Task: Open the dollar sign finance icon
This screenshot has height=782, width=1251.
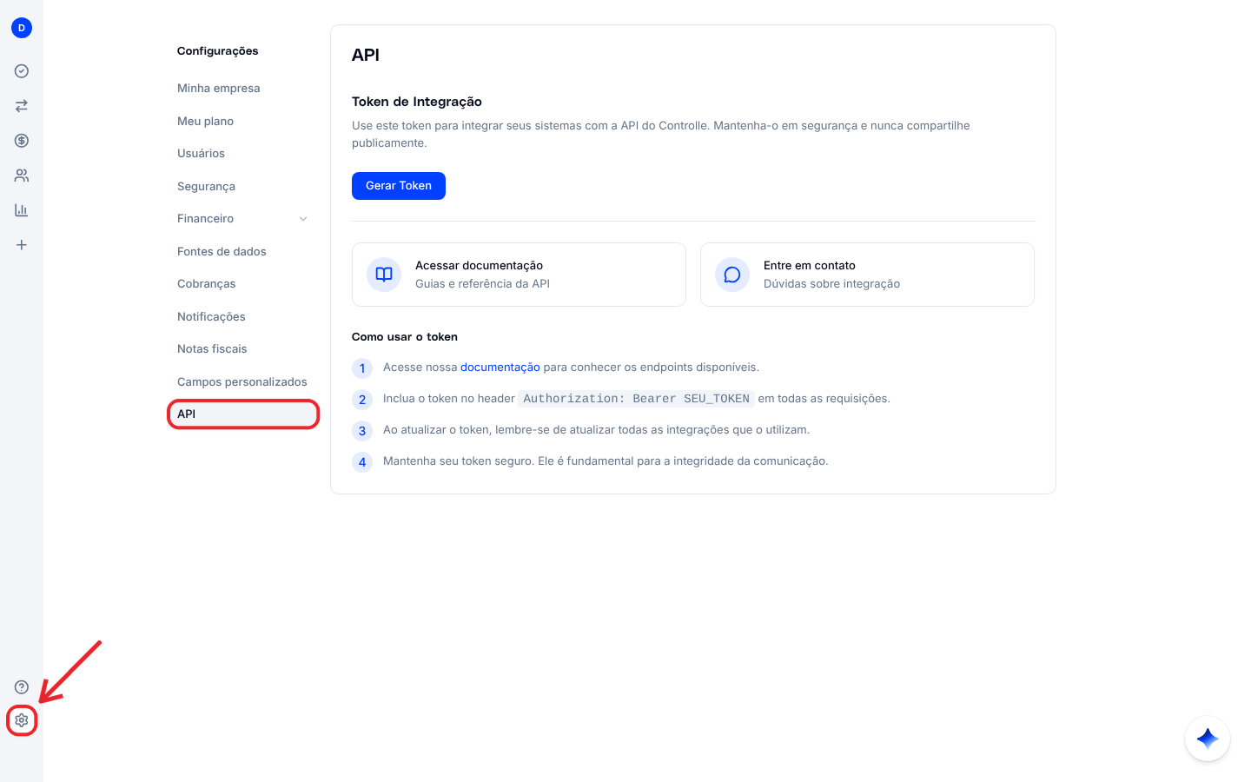Action: [x=22, y=141]
